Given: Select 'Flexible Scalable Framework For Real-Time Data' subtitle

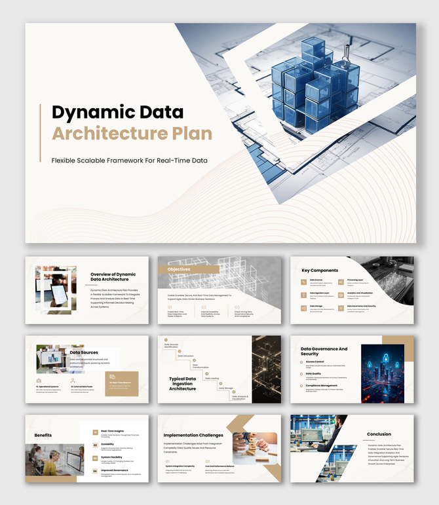Looking at the screenshot, I should click(130, 160).
